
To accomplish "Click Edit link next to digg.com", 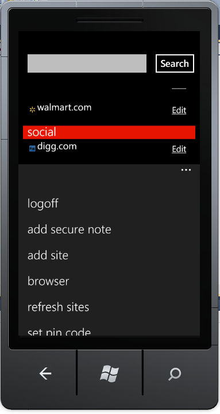I will tap(179, 149).
